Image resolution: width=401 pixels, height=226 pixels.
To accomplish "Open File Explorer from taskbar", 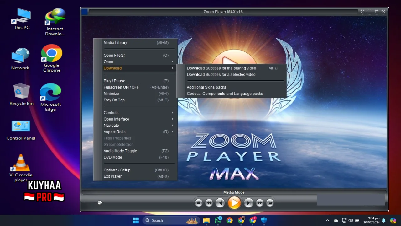I will 206,220.
